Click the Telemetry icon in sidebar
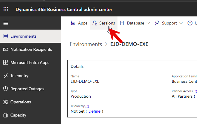Image resolution: width=197 pixels, height=124 pixels. tap(6, 76)
